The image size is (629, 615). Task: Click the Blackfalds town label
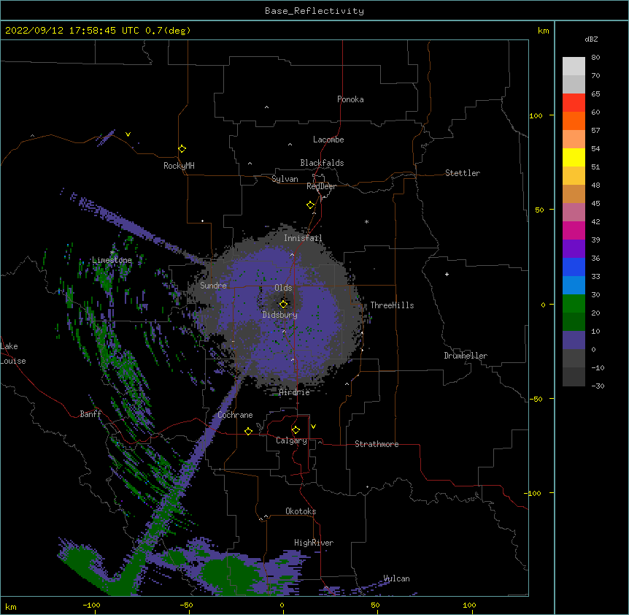[x=322, y=163]
